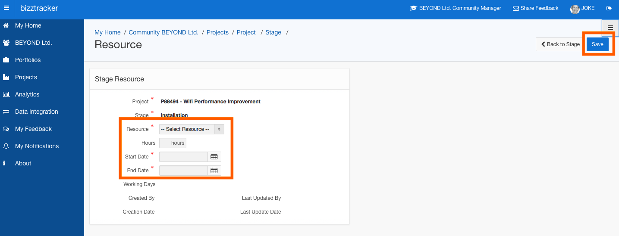Click the JOKE user avatar
The height and width of the screenshot is (236, 619).
point(575,9)
